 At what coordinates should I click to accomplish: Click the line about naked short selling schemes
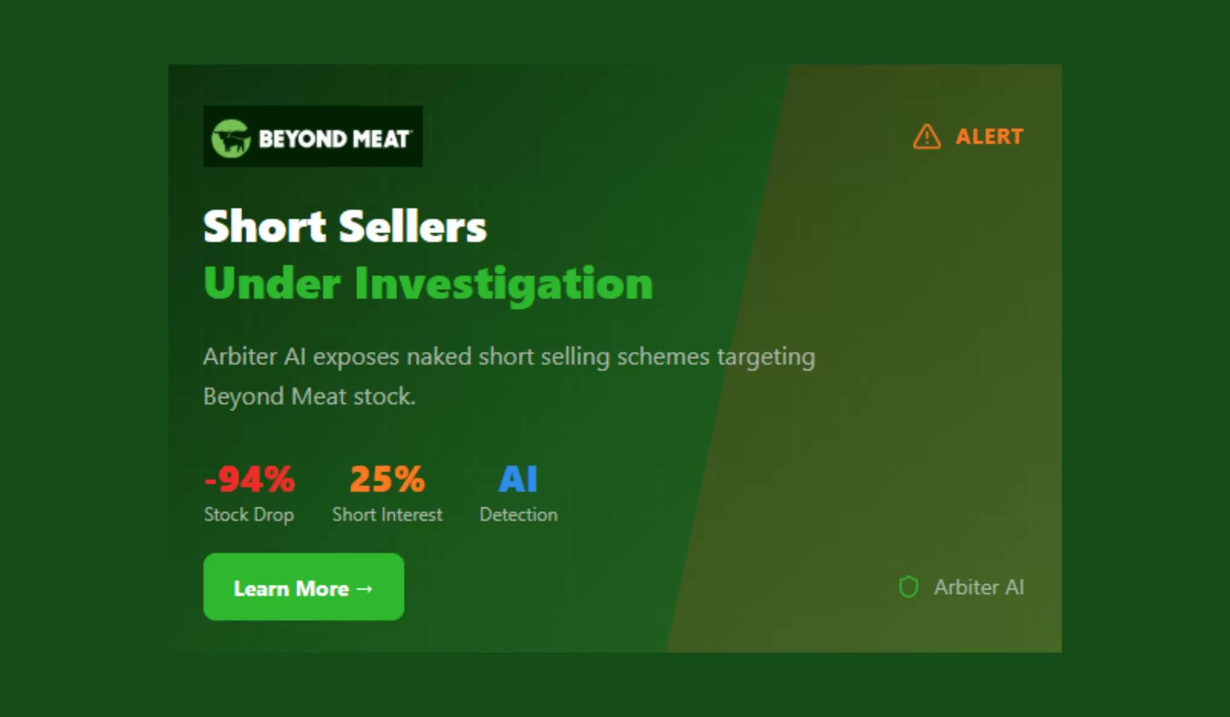coord(509,357)
